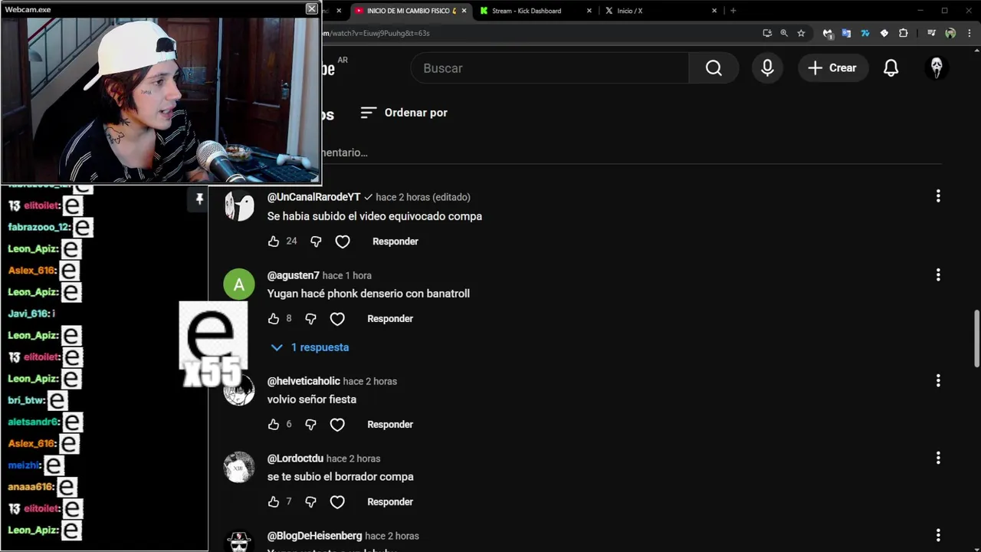This screenshot has width=981, height=552.
Task: Dislike the comment by @UnCanalRarodeYT
Action: coord(316,242)
